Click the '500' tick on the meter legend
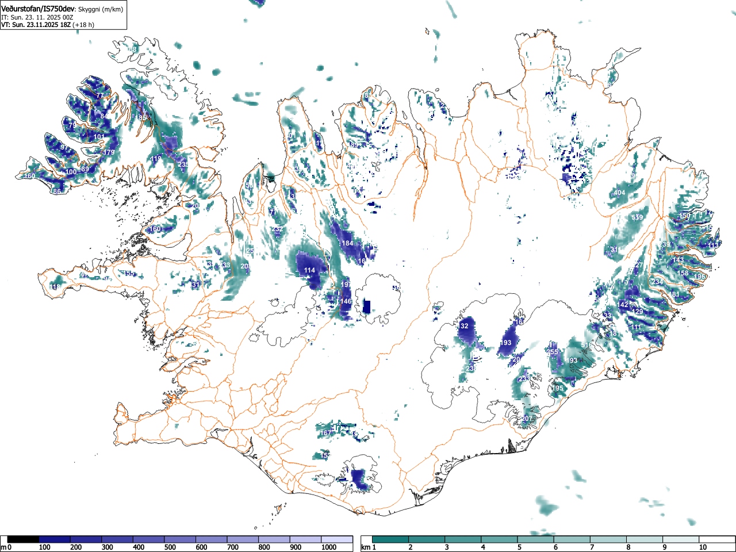 pyautogui.click(x=170, y=547)
